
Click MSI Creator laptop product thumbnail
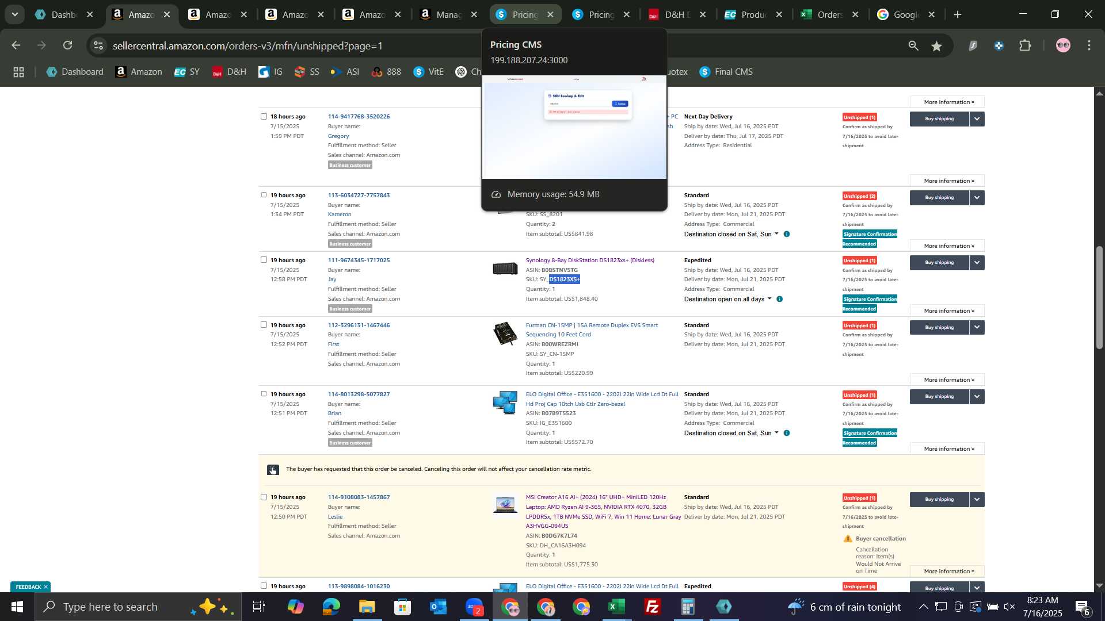tap(505, 505)
